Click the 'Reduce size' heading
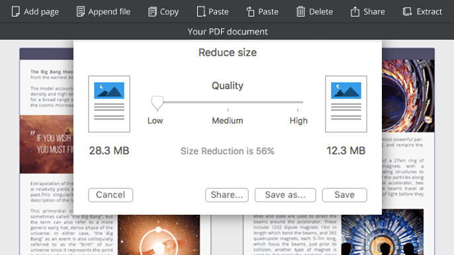 (227, 53)
